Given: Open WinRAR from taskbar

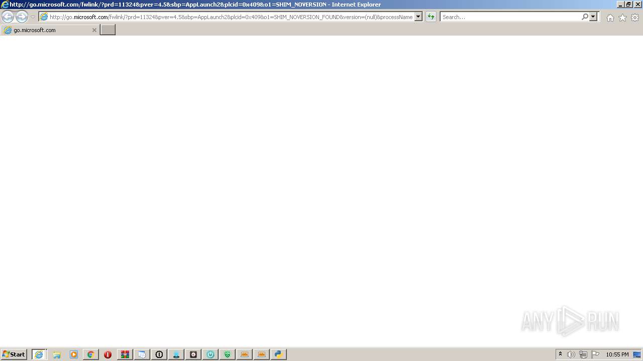Looking at the screenshot, I should (x=125, y=354).
